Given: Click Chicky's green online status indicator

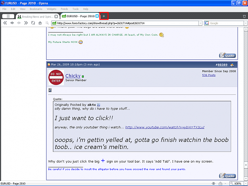Looking at the screenshot, I should [x=83, y=77].
